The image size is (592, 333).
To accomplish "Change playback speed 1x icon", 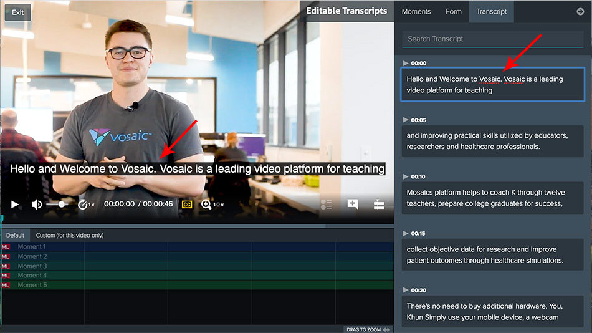I will 86,205.
